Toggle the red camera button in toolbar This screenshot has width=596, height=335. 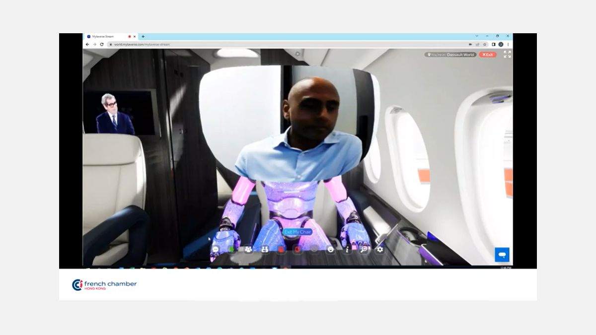(x=281, y=250)
